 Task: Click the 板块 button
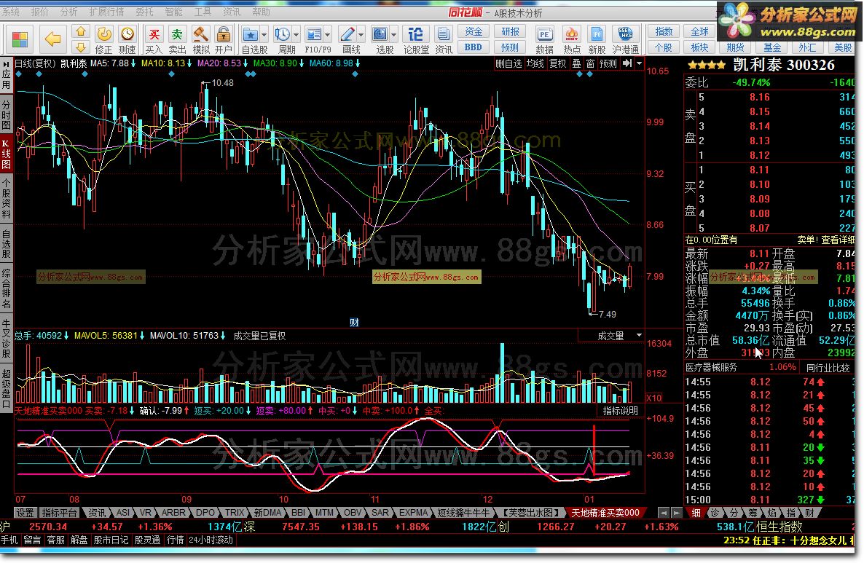click(700, 47)
